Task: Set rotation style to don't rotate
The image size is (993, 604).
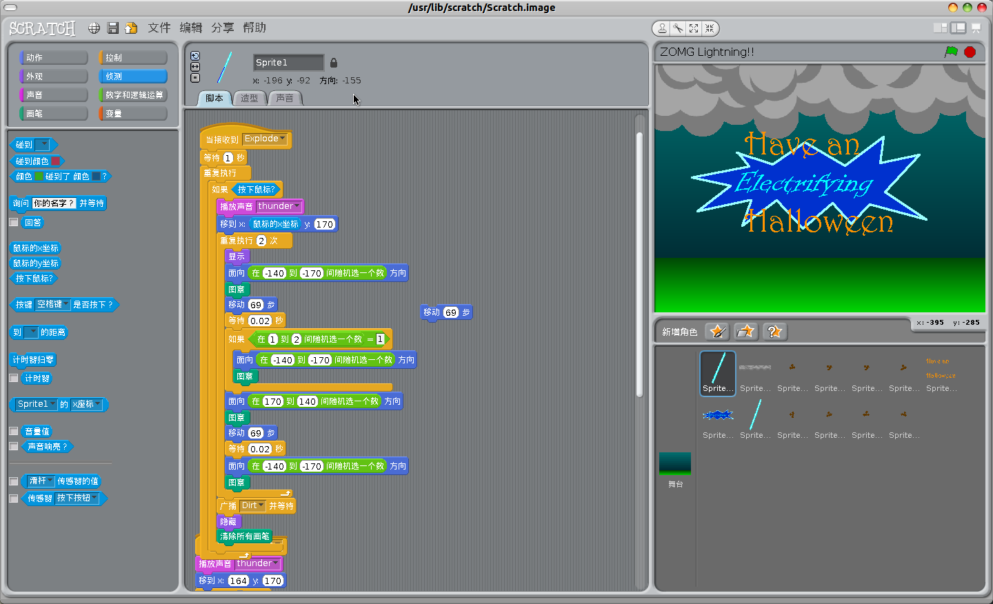Action: point(195,78)
